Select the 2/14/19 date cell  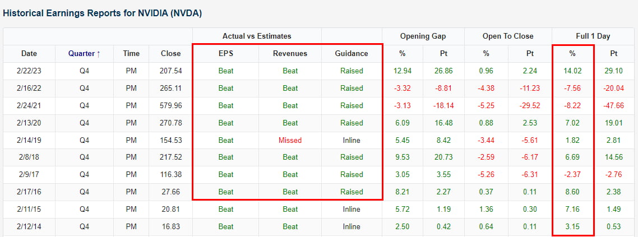click(29, 140)
